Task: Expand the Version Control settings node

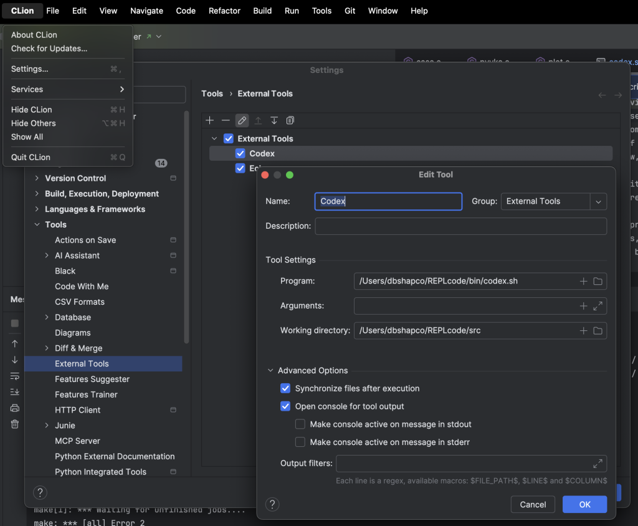Action: click(x=37, y=178)
